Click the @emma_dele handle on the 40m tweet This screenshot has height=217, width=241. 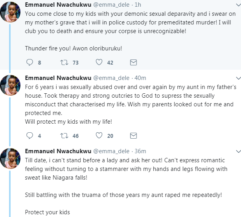point(111,78)
